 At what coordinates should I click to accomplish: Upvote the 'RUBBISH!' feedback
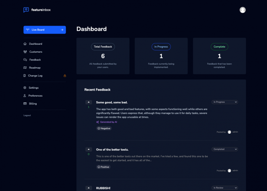(x=89, y=188)
